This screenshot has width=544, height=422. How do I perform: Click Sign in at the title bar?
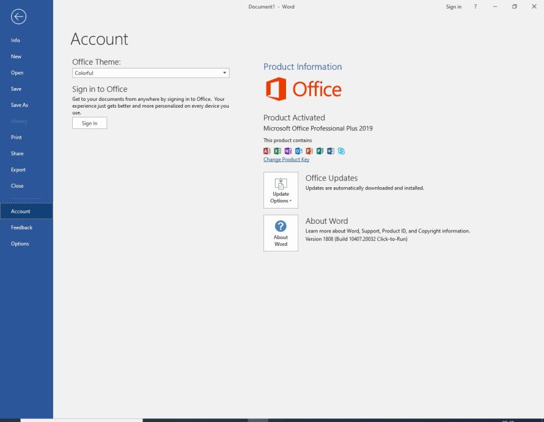tap(454, 7)
